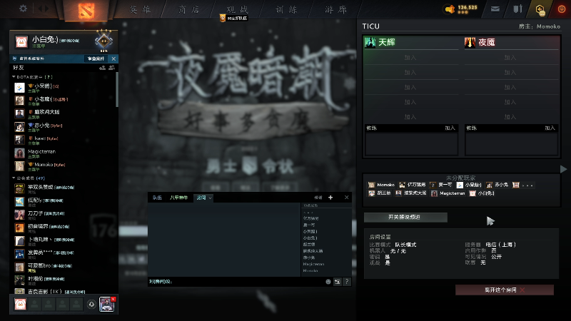
Task: Leave this lobby with 离开这个房间
Action: [505, 290]
